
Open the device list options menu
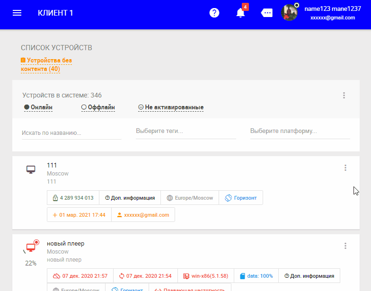click(x=344, y=96)
